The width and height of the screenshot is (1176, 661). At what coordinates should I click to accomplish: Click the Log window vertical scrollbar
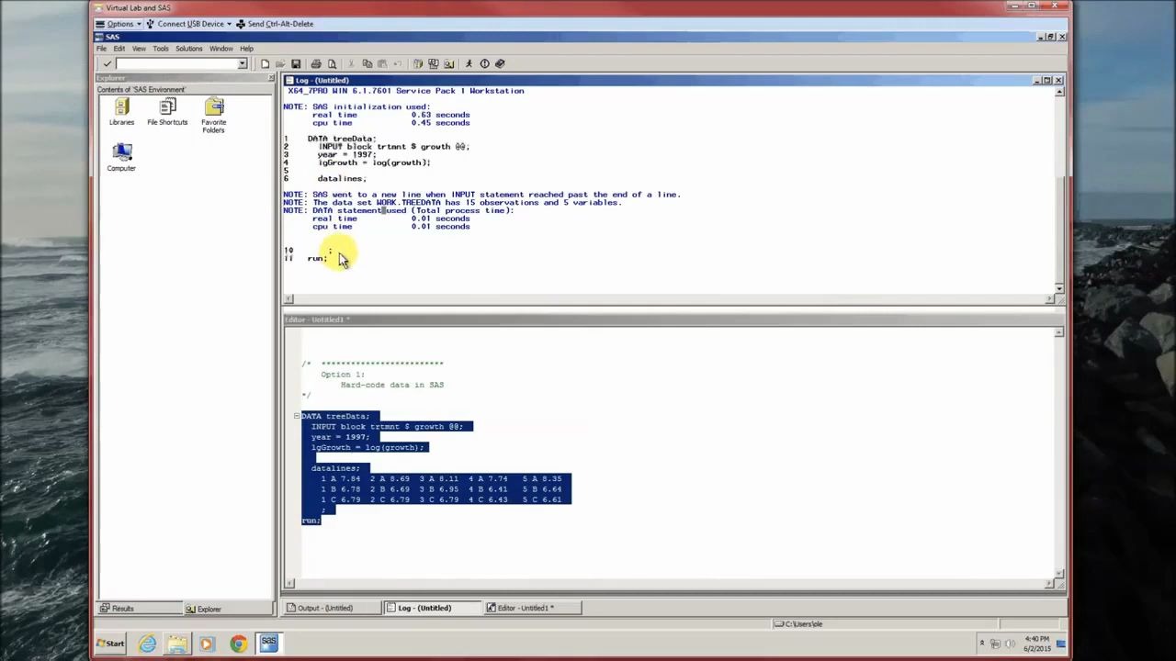coord(1058,190)
